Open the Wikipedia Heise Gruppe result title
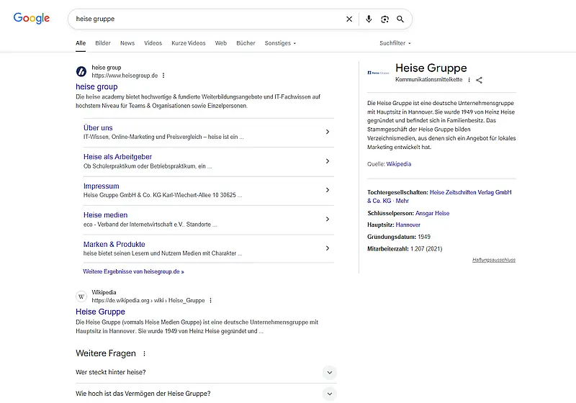The height and width of the screenshot is (403, 576). [100, 312]
